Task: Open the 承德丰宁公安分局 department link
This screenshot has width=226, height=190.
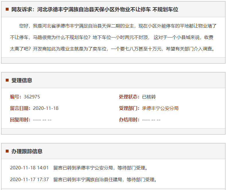Action: click(x=160, y=108)
